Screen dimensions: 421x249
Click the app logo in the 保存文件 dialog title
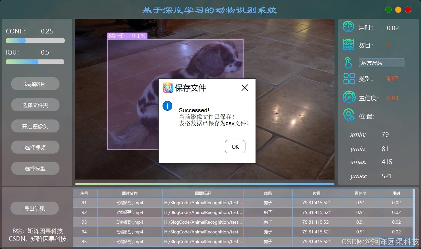168,88
